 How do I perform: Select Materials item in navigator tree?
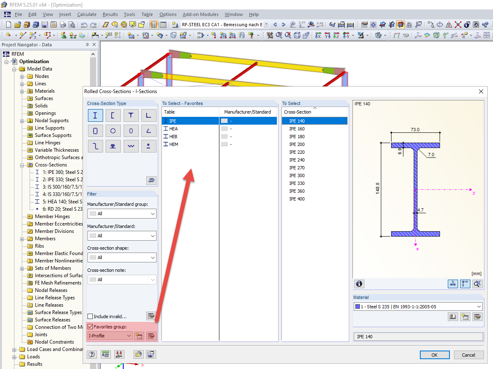click(45, 91)
